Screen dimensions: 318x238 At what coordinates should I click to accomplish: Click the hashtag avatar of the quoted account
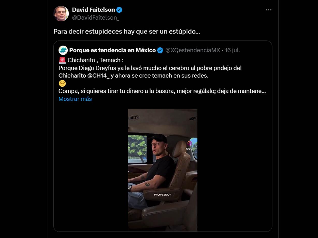coord(63,50)
